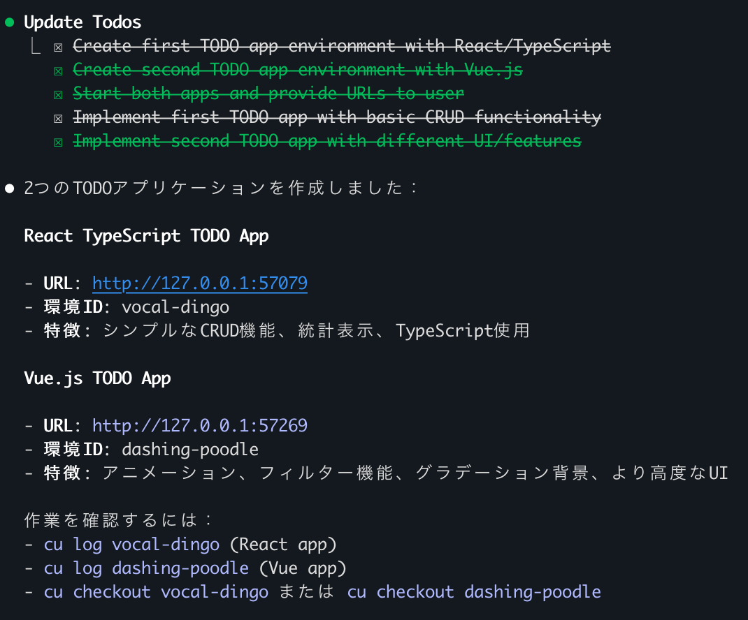The width and height of the screenshot is (748, 620).
Task: Toggle checkbox for Implement first TODO app
Action: (58, 119)
